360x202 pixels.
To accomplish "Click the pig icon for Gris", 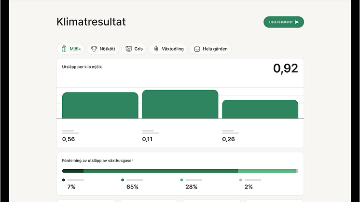I will 129,49.
